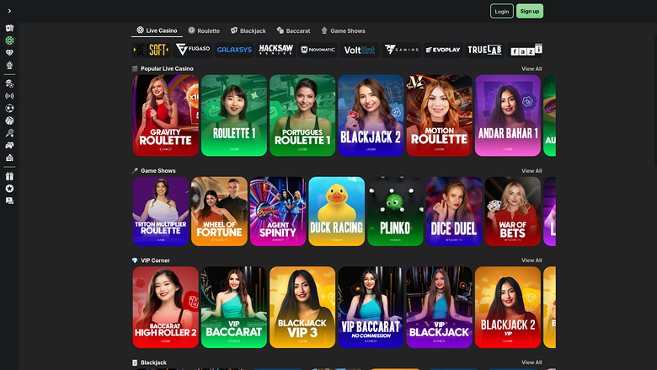Open the house icon in sidebar

[9, 158]
